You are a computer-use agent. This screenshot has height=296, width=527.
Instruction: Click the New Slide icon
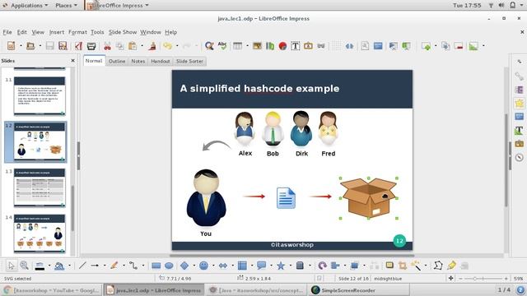[x=427, y=46]
